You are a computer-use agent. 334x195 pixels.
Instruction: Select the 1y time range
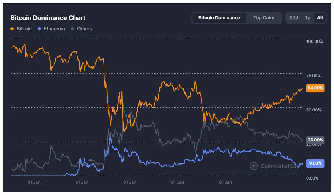[x=308, y=18]
